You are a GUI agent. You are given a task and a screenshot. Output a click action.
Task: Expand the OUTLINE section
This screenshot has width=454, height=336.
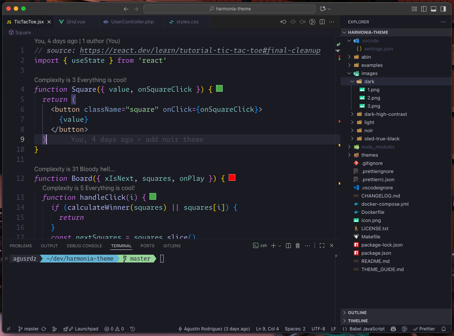[396, 313]
